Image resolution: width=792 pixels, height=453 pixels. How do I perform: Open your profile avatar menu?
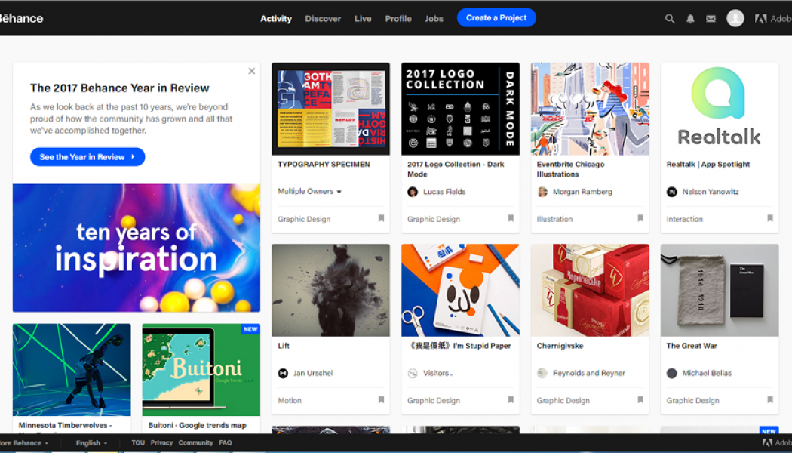[735, 17]
